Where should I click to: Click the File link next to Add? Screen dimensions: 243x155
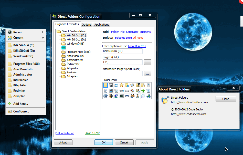pyautogui.click(x=122, y=32)
